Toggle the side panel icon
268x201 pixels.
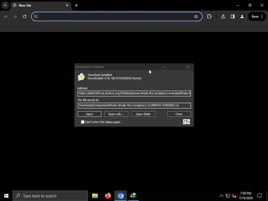click(x=233, y=16)
